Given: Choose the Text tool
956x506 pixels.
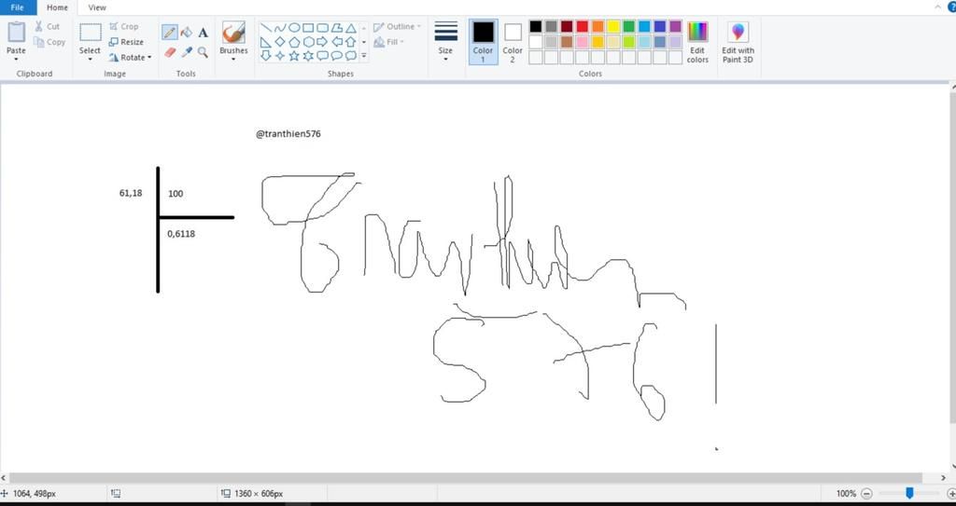Looking at the screenshot, I should pyautogui.click(x=203, y=33).
